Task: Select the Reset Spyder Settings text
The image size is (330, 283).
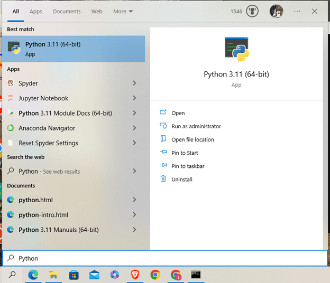Action: pyautogui.click(x=48, y=143)
